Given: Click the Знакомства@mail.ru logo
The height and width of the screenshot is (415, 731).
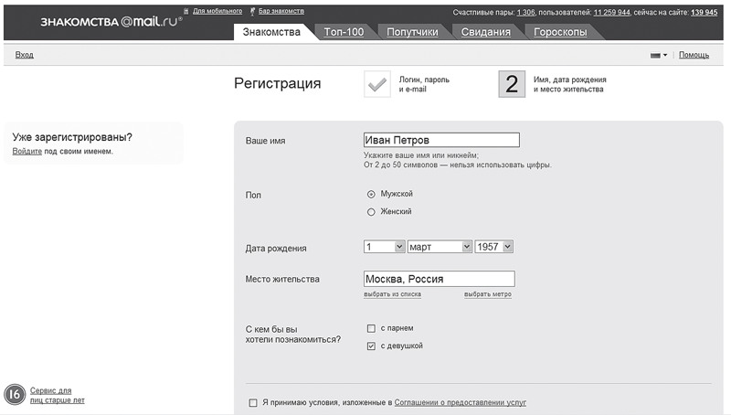Looking at the screenshot, I should point(111,21).
